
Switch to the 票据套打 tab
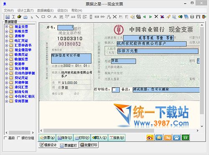(x=68, y=145)
